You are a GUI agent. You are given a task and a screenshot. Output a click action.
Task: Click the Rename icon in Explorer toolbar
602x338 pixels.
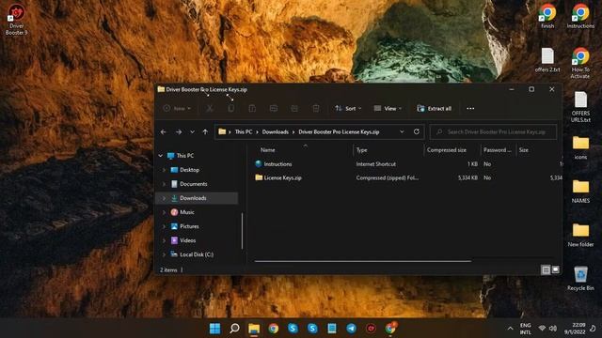[x=274, y=109]
